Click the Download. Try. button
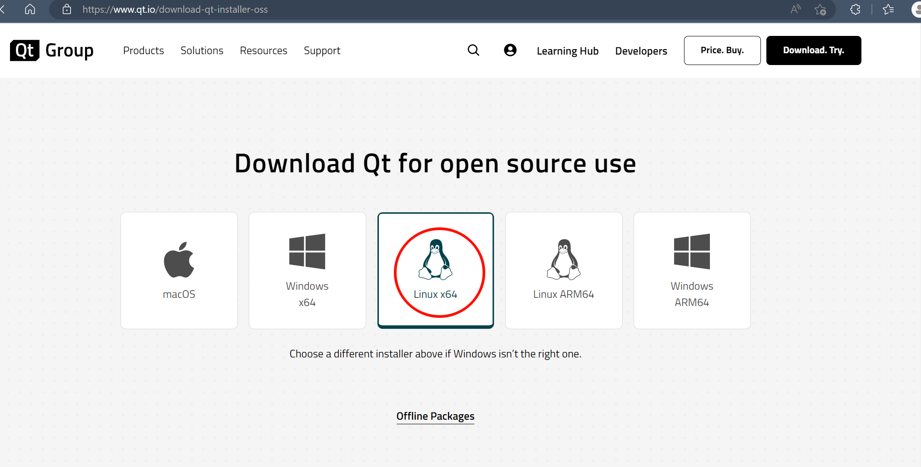Viewport: 921px width, 467px height. pos(814,50)
